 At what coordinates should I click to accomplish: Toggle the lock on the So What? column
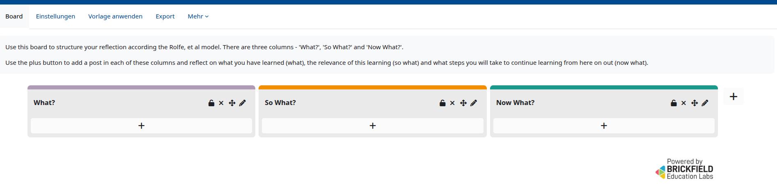point(442,103)
